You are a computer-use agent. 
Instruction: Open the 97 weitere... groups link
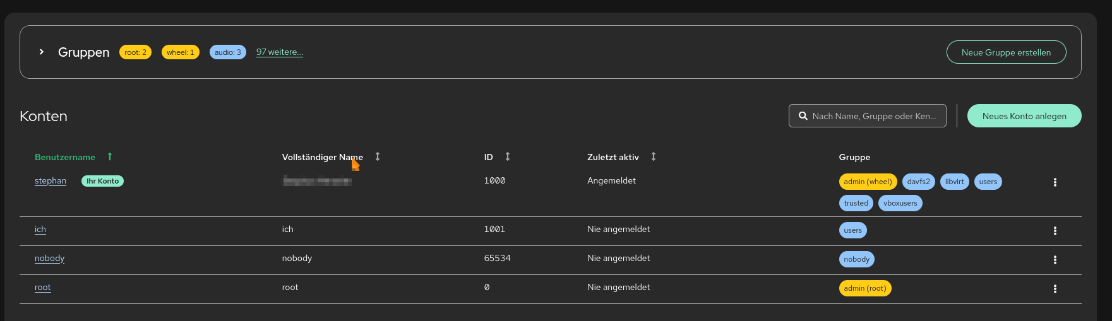click(x=279, y=52)
